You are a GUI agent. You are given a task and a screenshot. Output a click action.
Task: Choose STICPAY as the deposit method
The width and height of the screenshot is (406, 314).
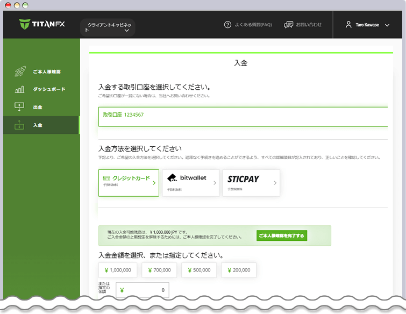coord(251,183)
